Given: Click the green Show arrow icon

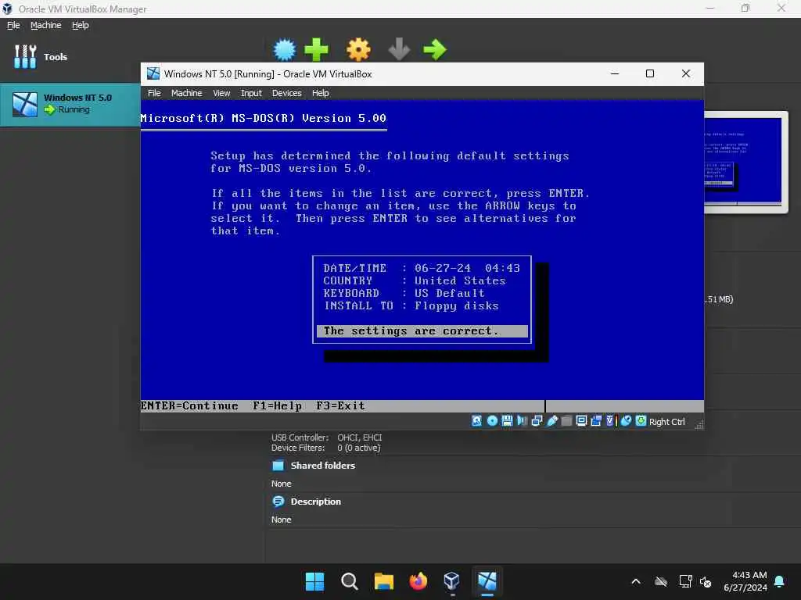Looking at the screenshot, I should pos(435,49).
